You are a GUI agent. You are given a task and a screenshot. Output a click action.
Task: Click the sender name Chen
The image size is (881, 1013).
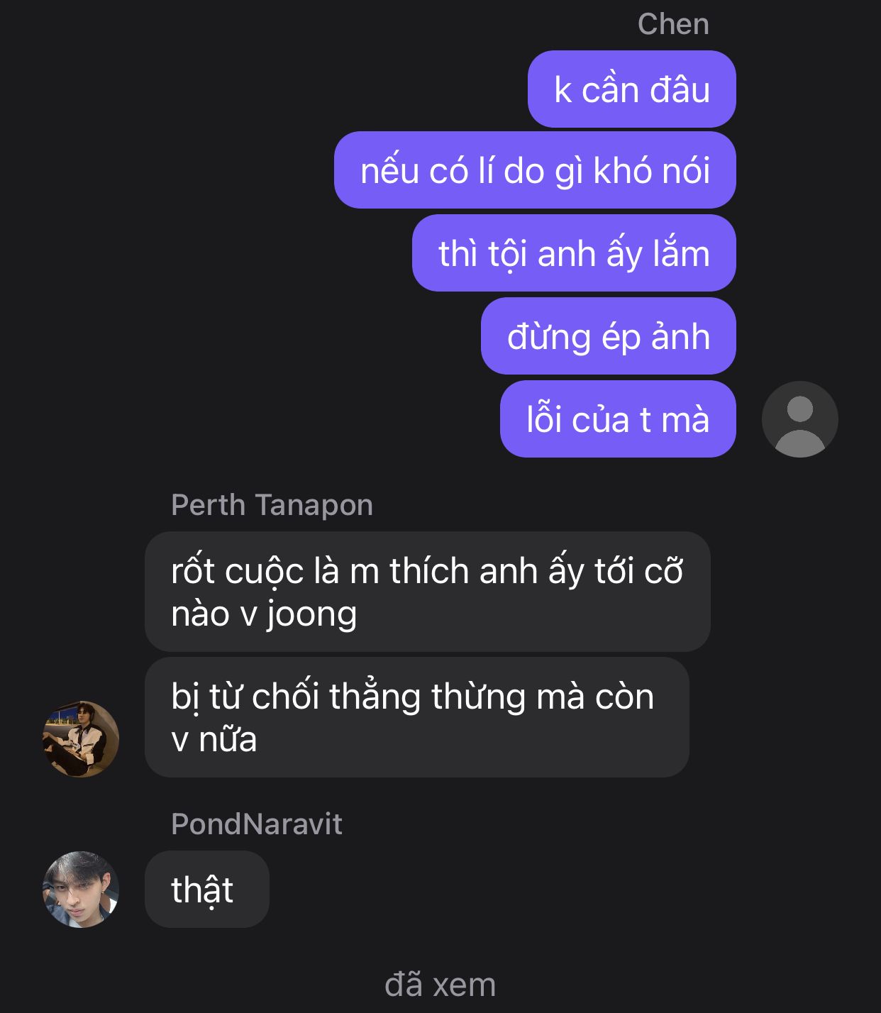coord(673,24)
